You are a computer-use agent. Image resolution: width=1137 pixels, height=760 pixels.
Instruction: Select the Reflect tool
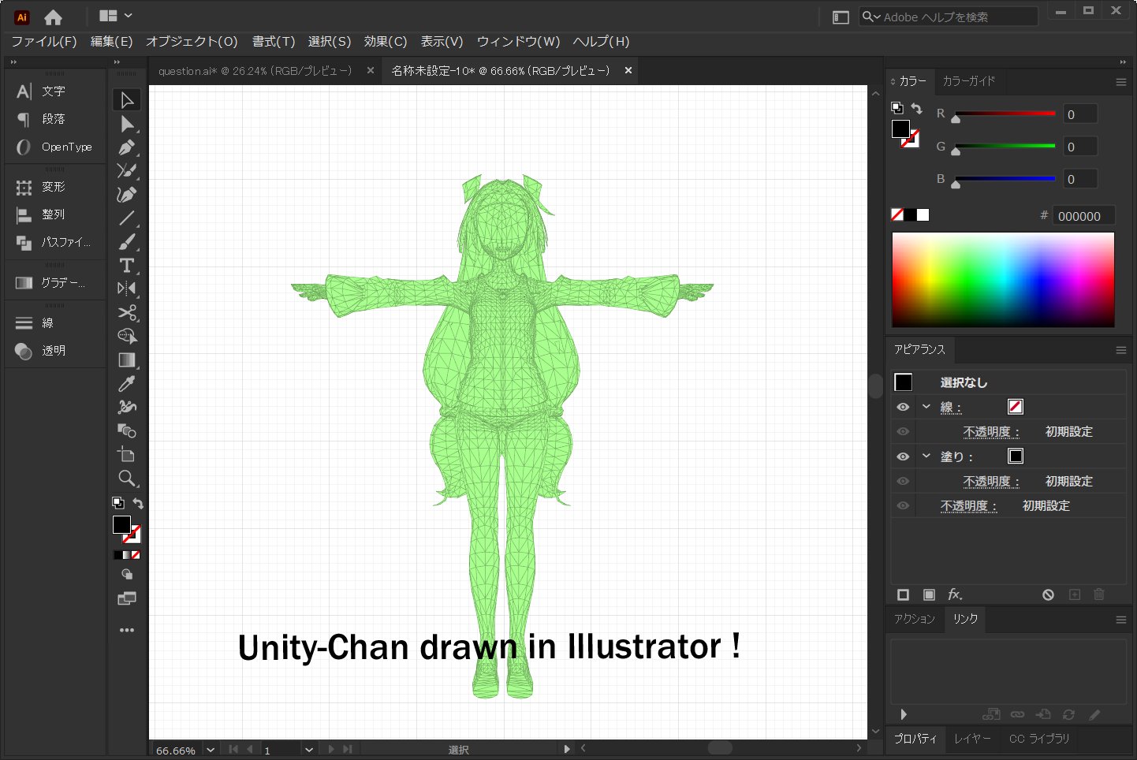pyautogui.click(x=126, y=289)
